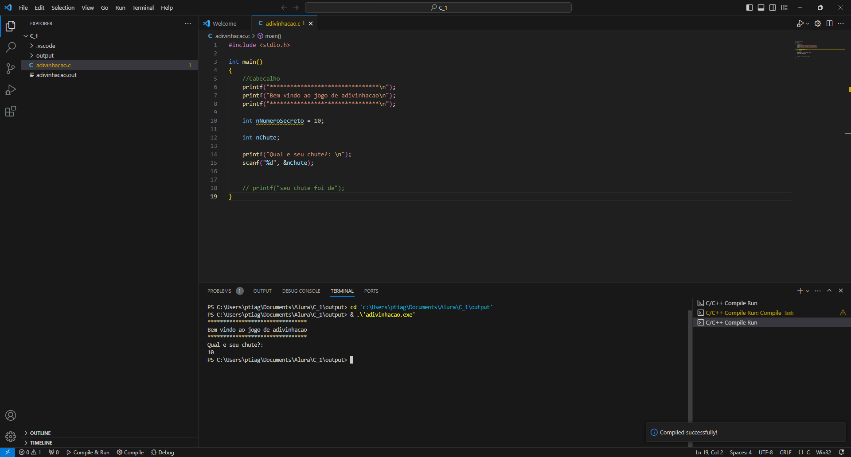Switch to the OUTPUT panel tab
The height and width of the screenshot is (457, 851).
(262, 291)
